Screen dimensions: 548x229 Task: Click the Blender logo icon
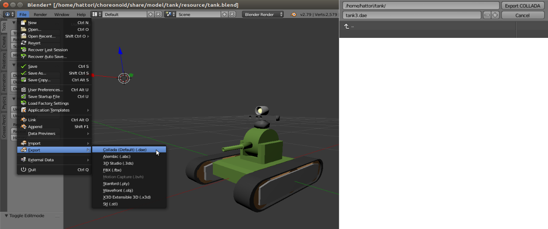[293, 14]
